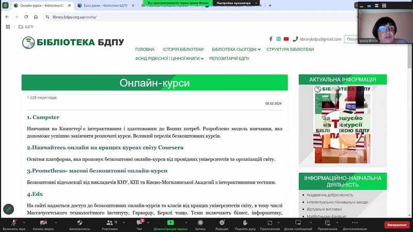This screenshot has width=413, height=232.
Task: Switch Zoom video panel to grid view icon
Action: pyautogui.click(x=384, y=6)
